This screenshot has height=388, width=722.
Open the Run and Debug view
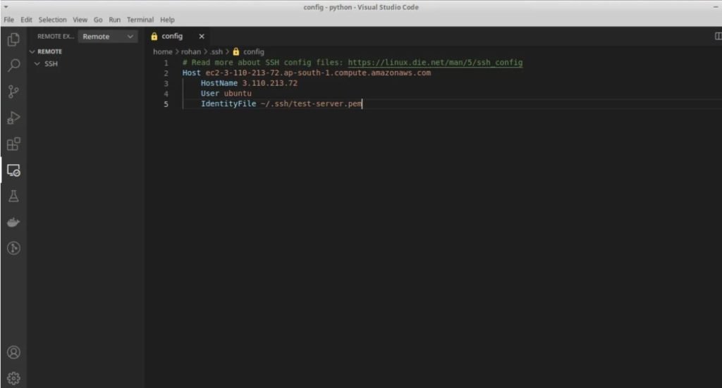coord(13,118)
